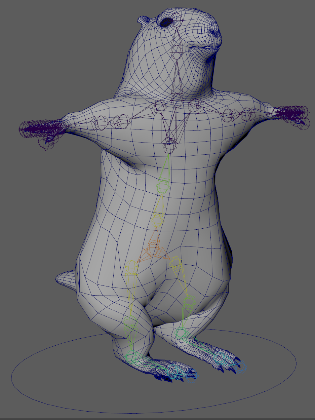The image size is (315, 420).
Task: Click the neck base joint between shoulders
Action: point(177,100)
